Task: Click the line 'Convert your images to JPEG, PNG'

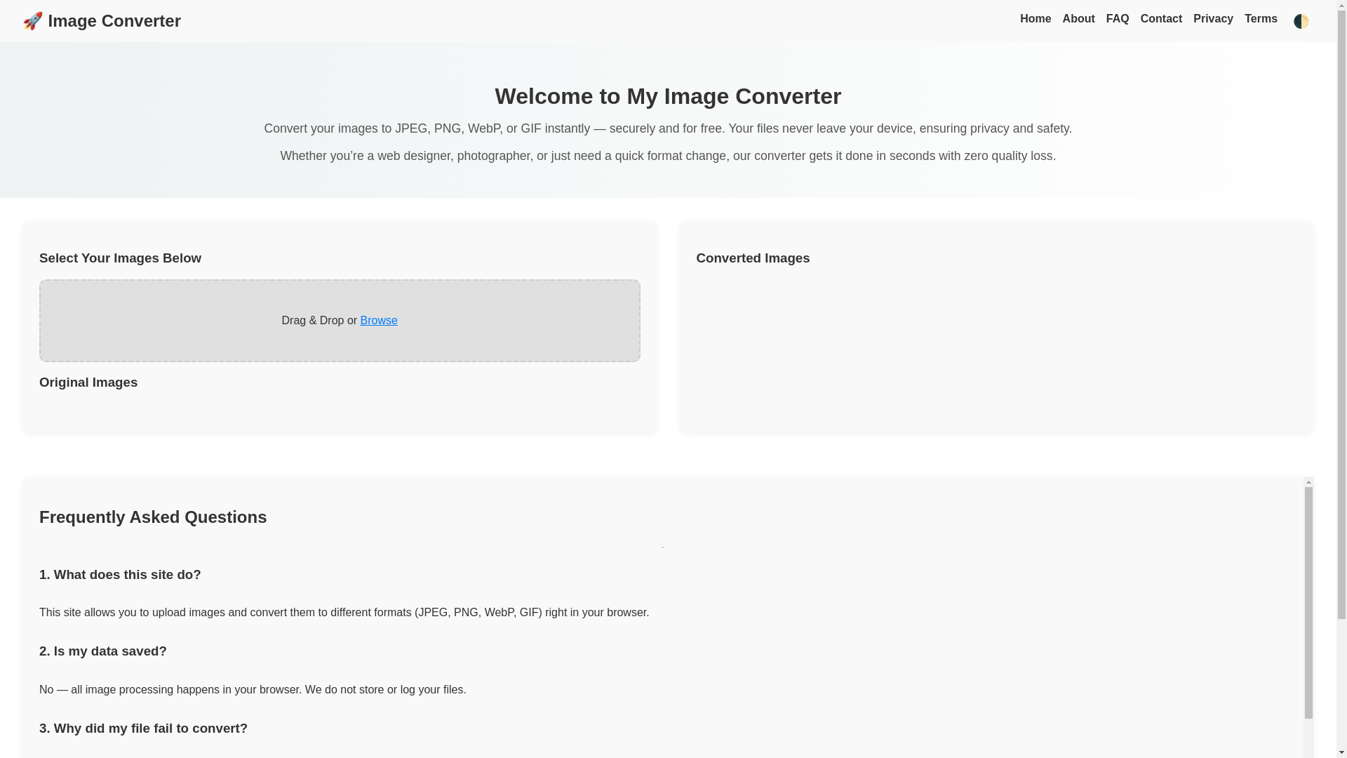Action: pyautogui.click(x=667, y=128)
